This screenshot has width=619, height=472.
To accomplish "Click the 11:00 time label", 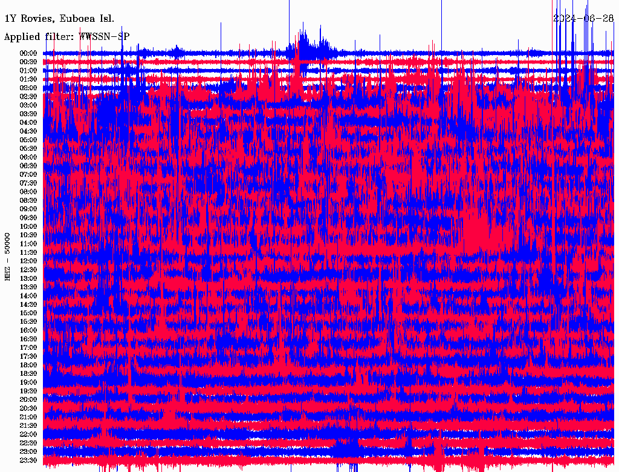I will pos(28,243).
